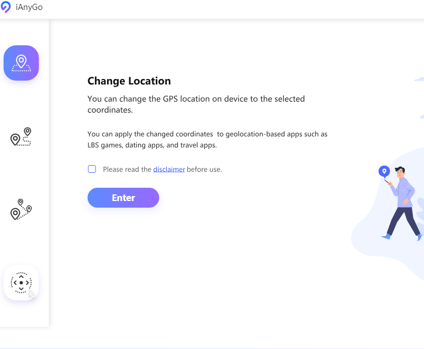The width and height of the screenshot is (424, 349).
Task: Click the "Please read the" checkbox label
Action: 127,170
